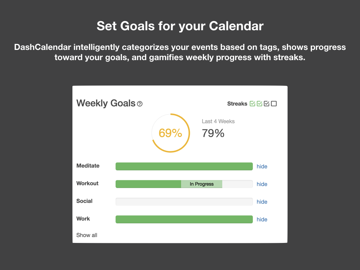Hide the Social goal
The height and width of the screenshot is (270, 360).
[262, 201]
